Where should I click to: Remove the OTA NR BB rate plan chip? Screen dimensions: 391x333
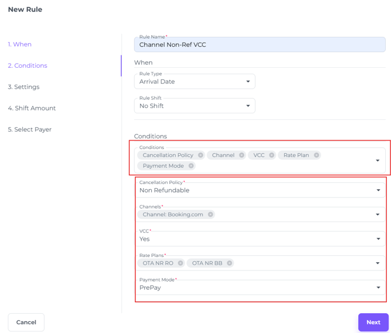pyautogui.click(x=229, y=263)
